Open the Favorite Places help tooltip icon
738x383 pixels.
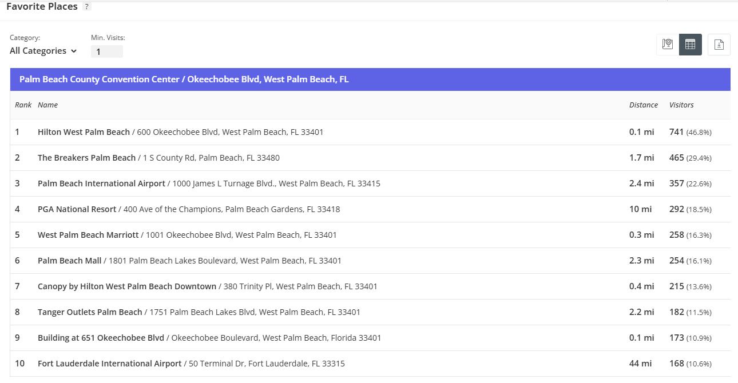pos(86,7)
